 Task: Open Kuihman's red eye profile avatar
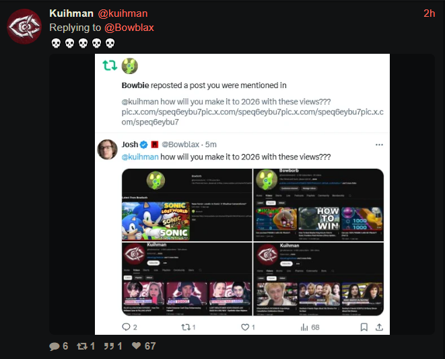24,26
